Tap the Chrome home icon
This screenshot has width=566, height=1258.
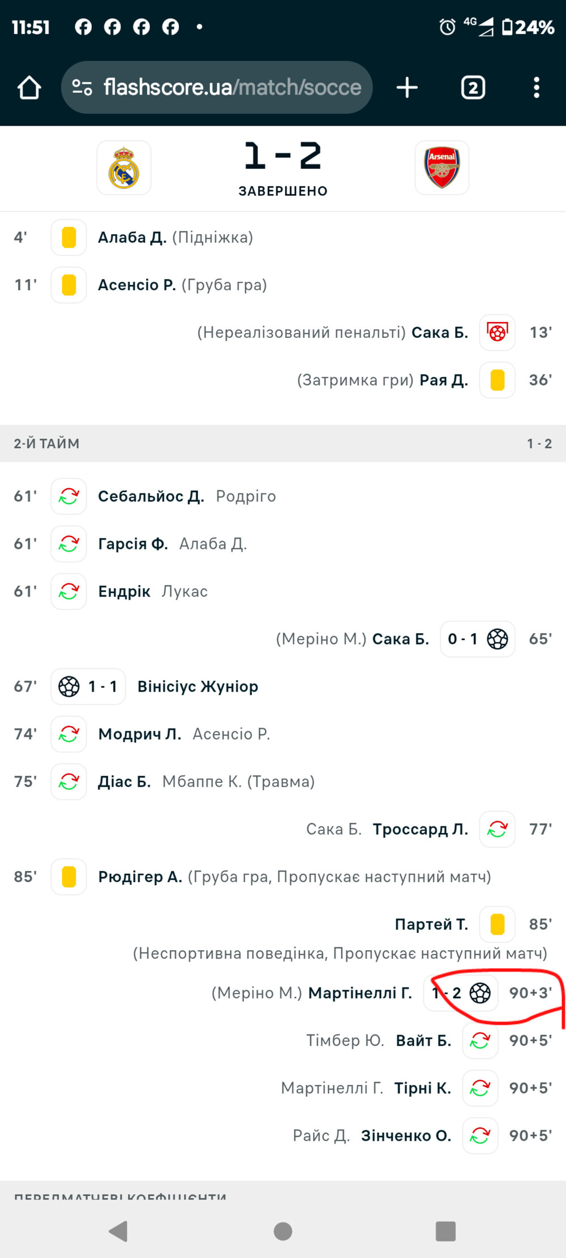click(x=29, y=88)
